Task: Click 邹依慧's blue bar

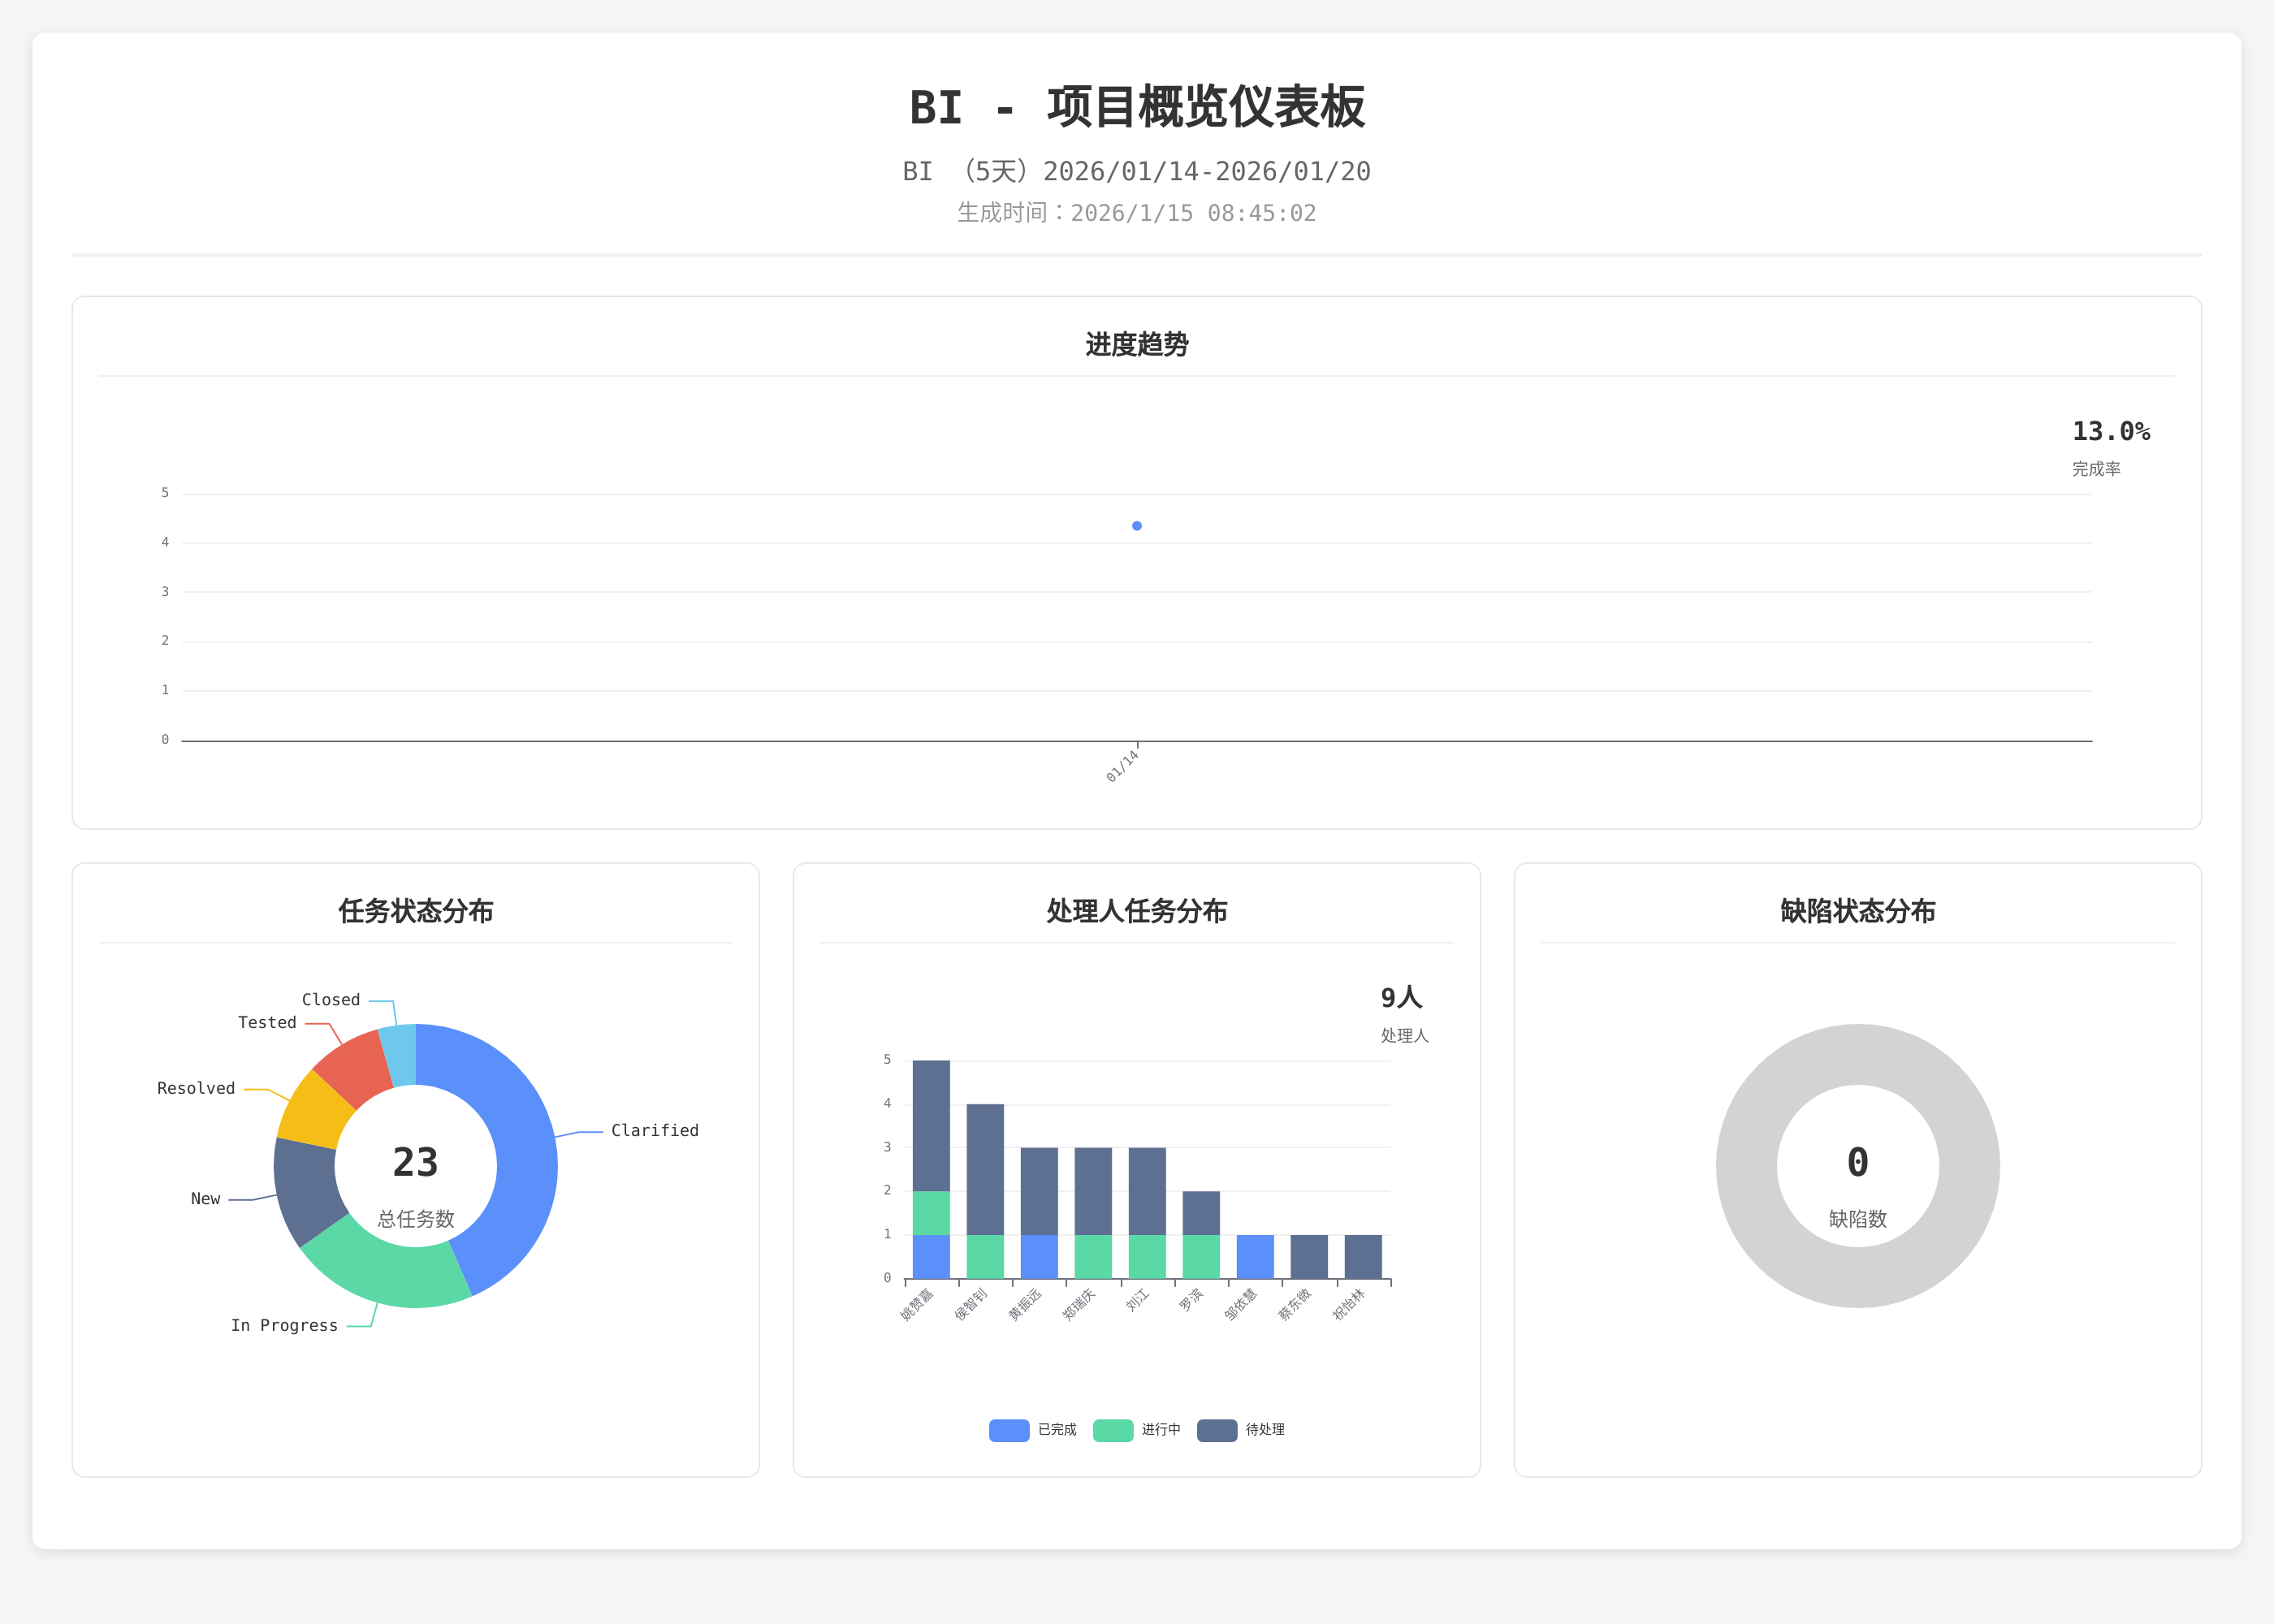Action: (x=1255, y=1257)
